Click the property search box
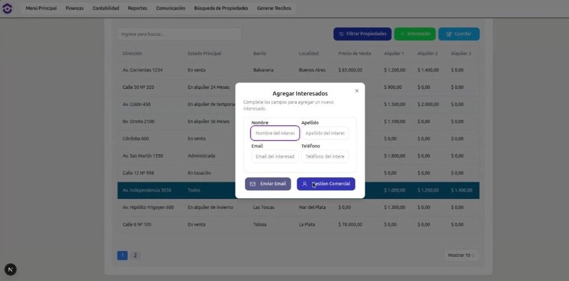Viewport: 569px width, 281px height. pos(179,34)
